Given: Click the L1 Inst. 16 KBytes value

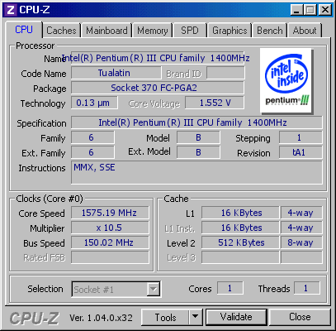Looking at the screenshot, I should pyautogui.click(x=240, y=228).
